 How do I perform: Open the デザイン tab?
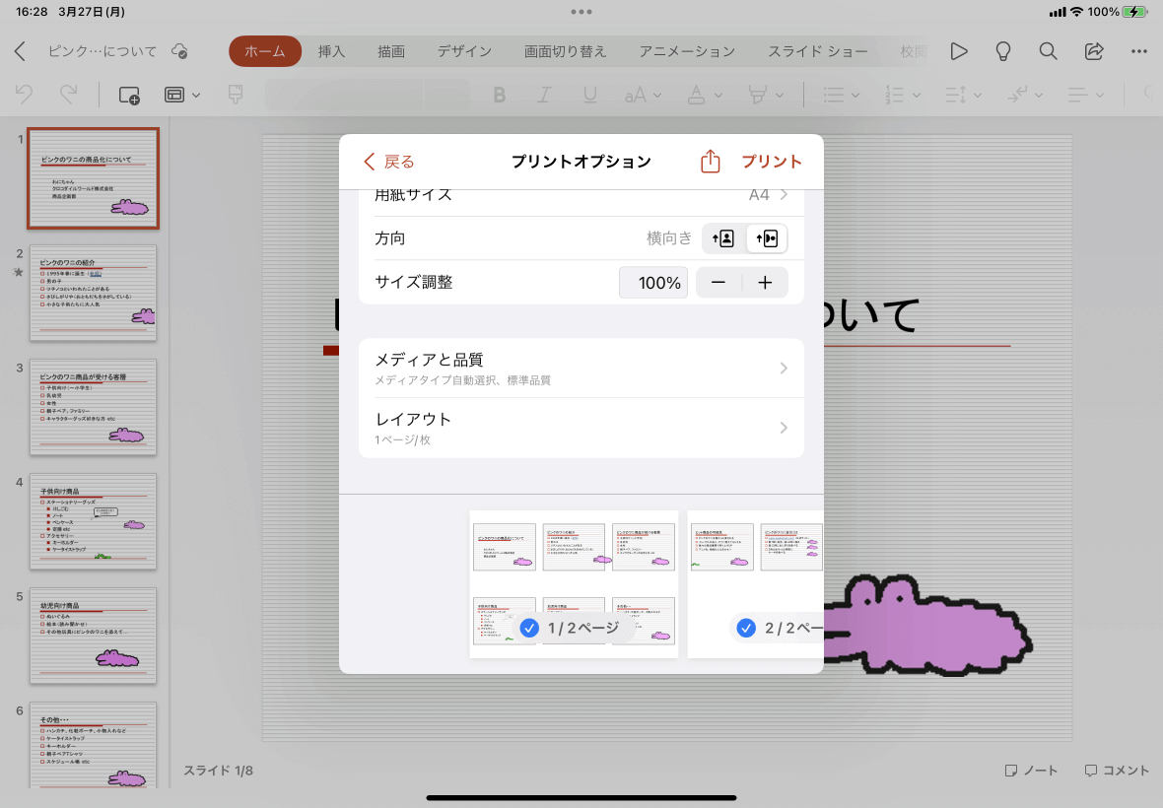464,51
